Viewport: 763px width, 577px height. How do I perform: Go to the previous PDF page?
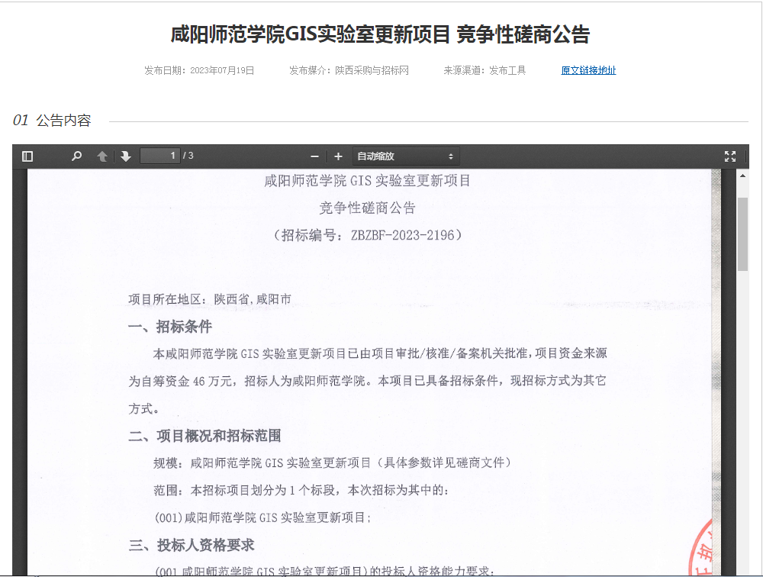coord(102,156)
